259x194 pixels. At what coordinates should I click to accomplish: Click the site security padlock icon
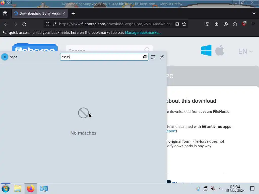[x=55, y=24]
